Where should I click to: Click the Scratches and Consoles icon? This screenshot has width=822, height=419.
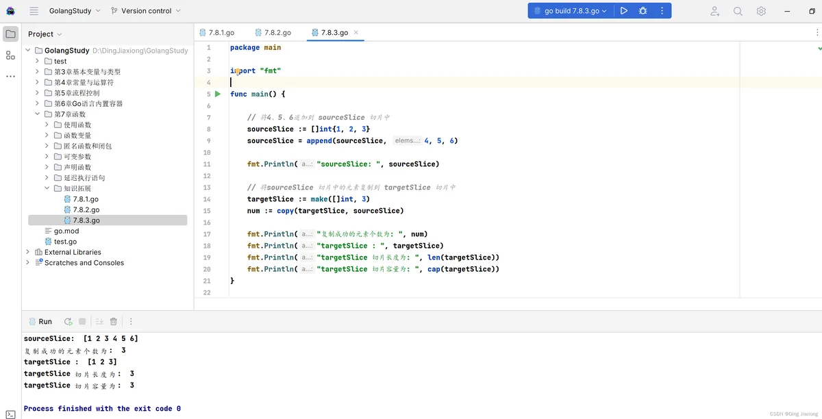39,263
